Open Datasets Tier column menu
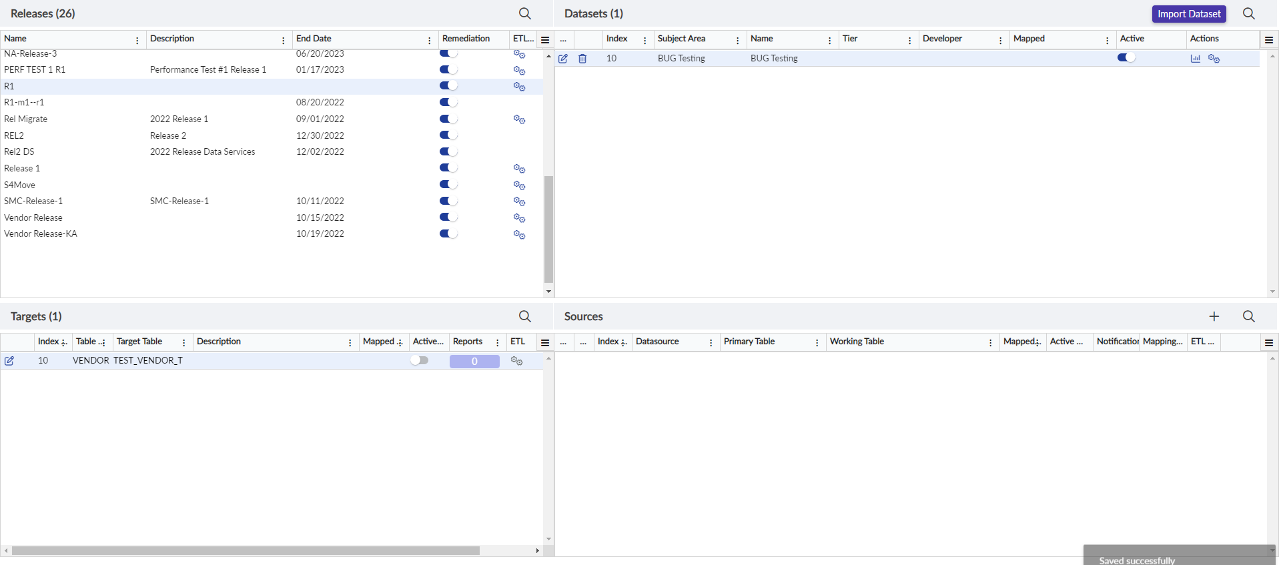 [x=910, y=41]
